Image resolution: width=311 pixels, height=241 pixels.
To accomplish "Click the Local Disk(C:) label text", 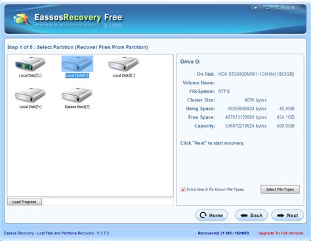I will [30, 75].
